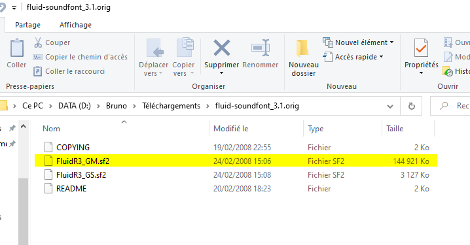This screenshot has height=245, width=470.
Task: Create a Nouveau dossier
Action: [x=303, y=57]
